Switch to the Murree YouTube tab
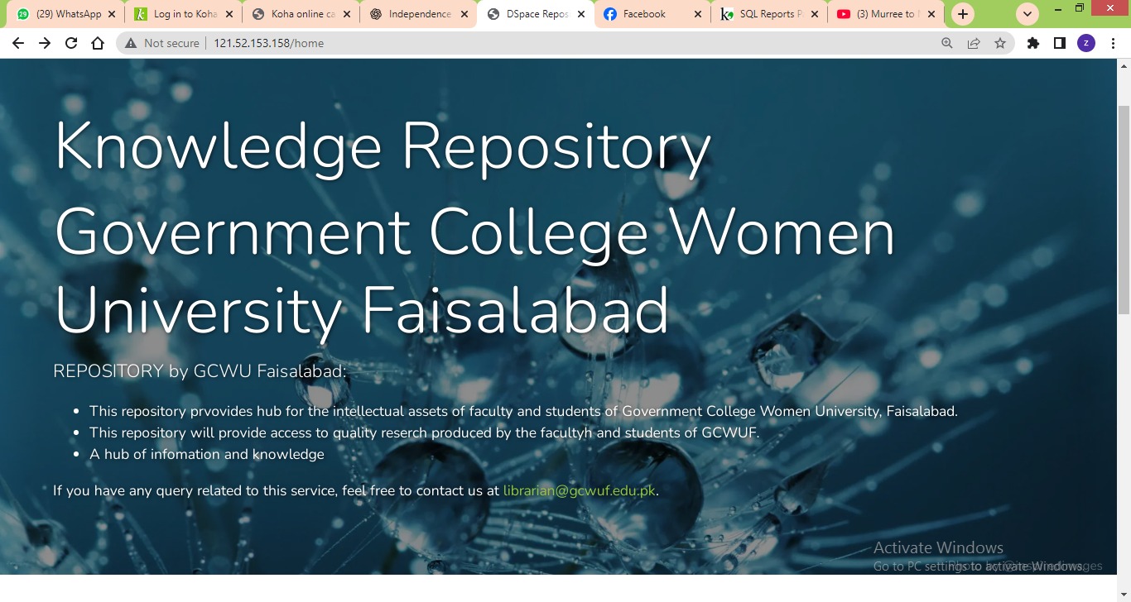This screenshot has width=1131, height=602. point(888,14)
